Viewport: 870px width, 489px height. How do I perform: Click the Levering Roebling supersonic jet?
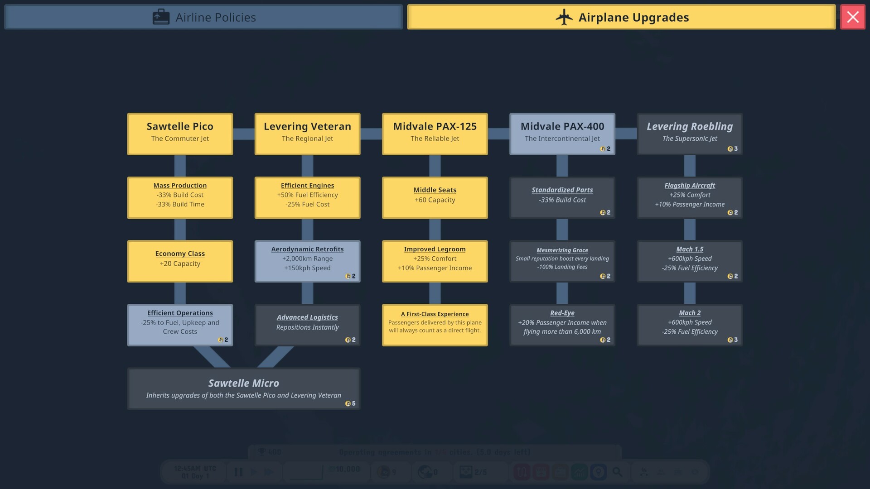click(689, 134)
